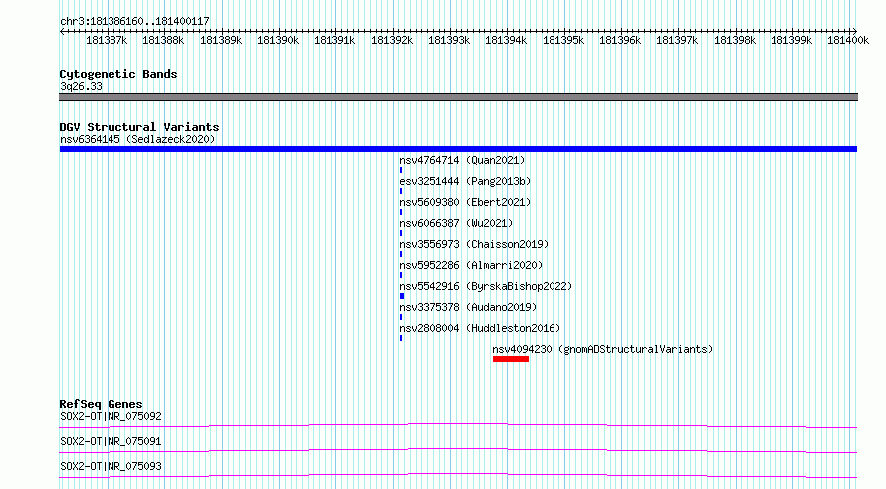Viewport: 886px width, 489px height.
Task: Click the 181400k ruler label
Action: click(848, 40)
